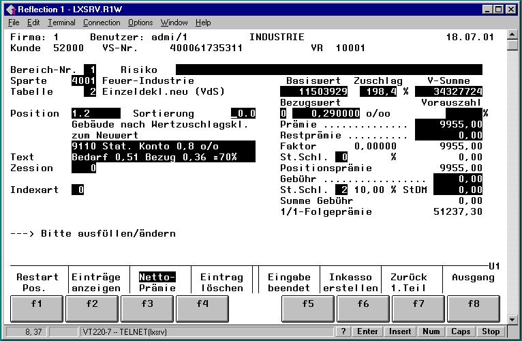Click the 'Einzeldekl.neu (VdS)' text
This screenshot has width=522, height=341.
coord(164,91)
